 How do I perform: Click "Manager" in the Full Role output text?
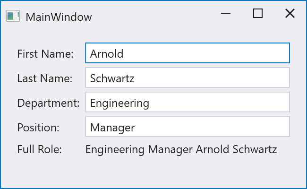[x=170, y=150]
